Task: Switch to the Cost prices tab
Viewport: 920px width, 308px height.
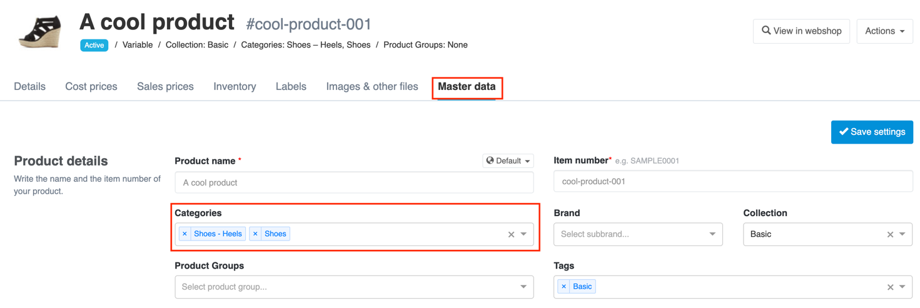Action: click(91, 87)
